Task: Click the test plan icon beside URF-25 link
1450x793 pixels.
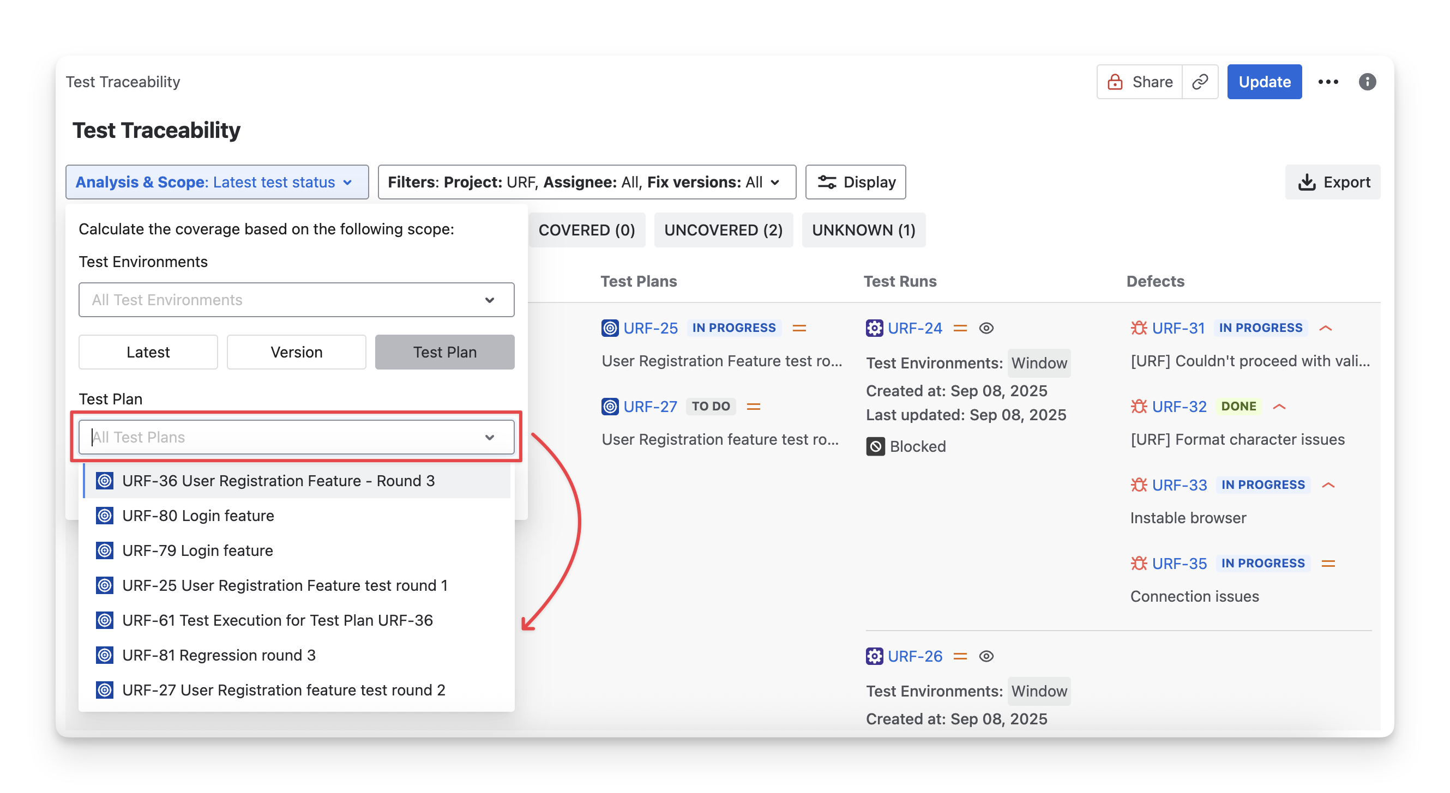Action: [610, 328]
